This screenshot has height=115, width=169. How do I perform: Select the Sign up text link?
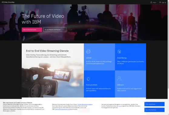click(164, 2)
